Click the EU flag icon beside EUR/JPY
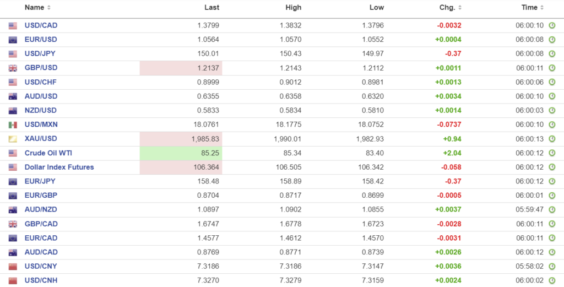 (13, 182)
